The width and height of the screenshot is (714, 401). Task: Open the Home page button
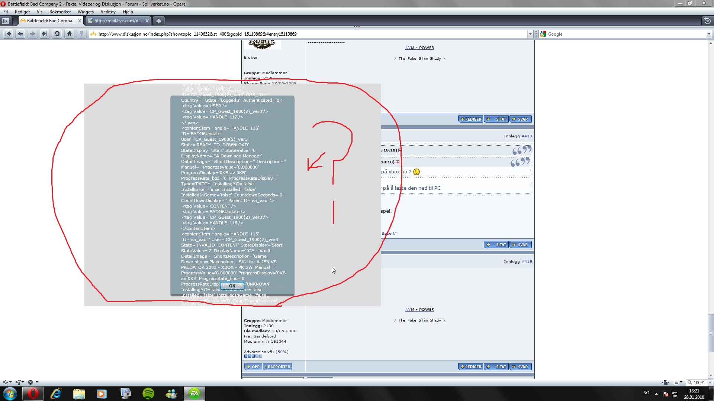pos(69,34)
